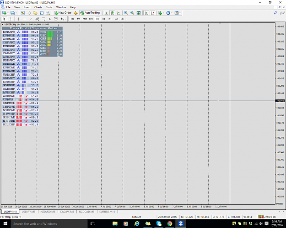Expand the Periods dropdown arrow
Screen dimensions: 286x228
click(172, 13)
